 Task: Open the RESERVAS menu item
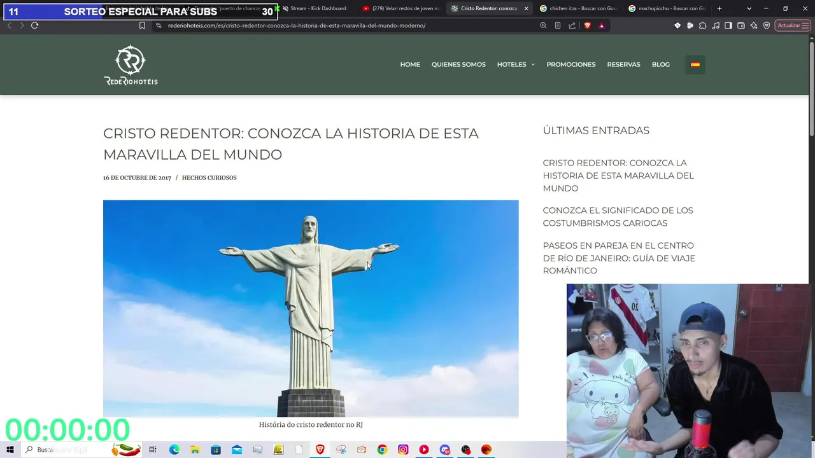(x=623, y=64)
